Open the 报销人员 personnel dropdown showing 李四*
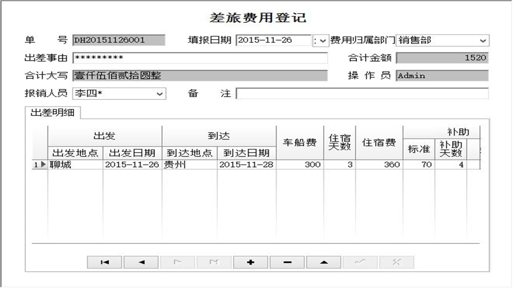This screenshot has width=513, height=288. (x=160, y=94)
